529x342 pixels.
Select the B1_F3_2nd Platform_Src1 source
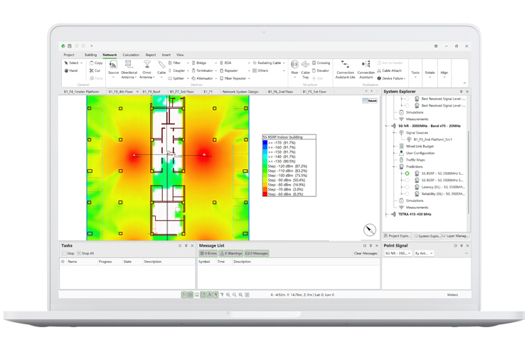coord(429,139)
